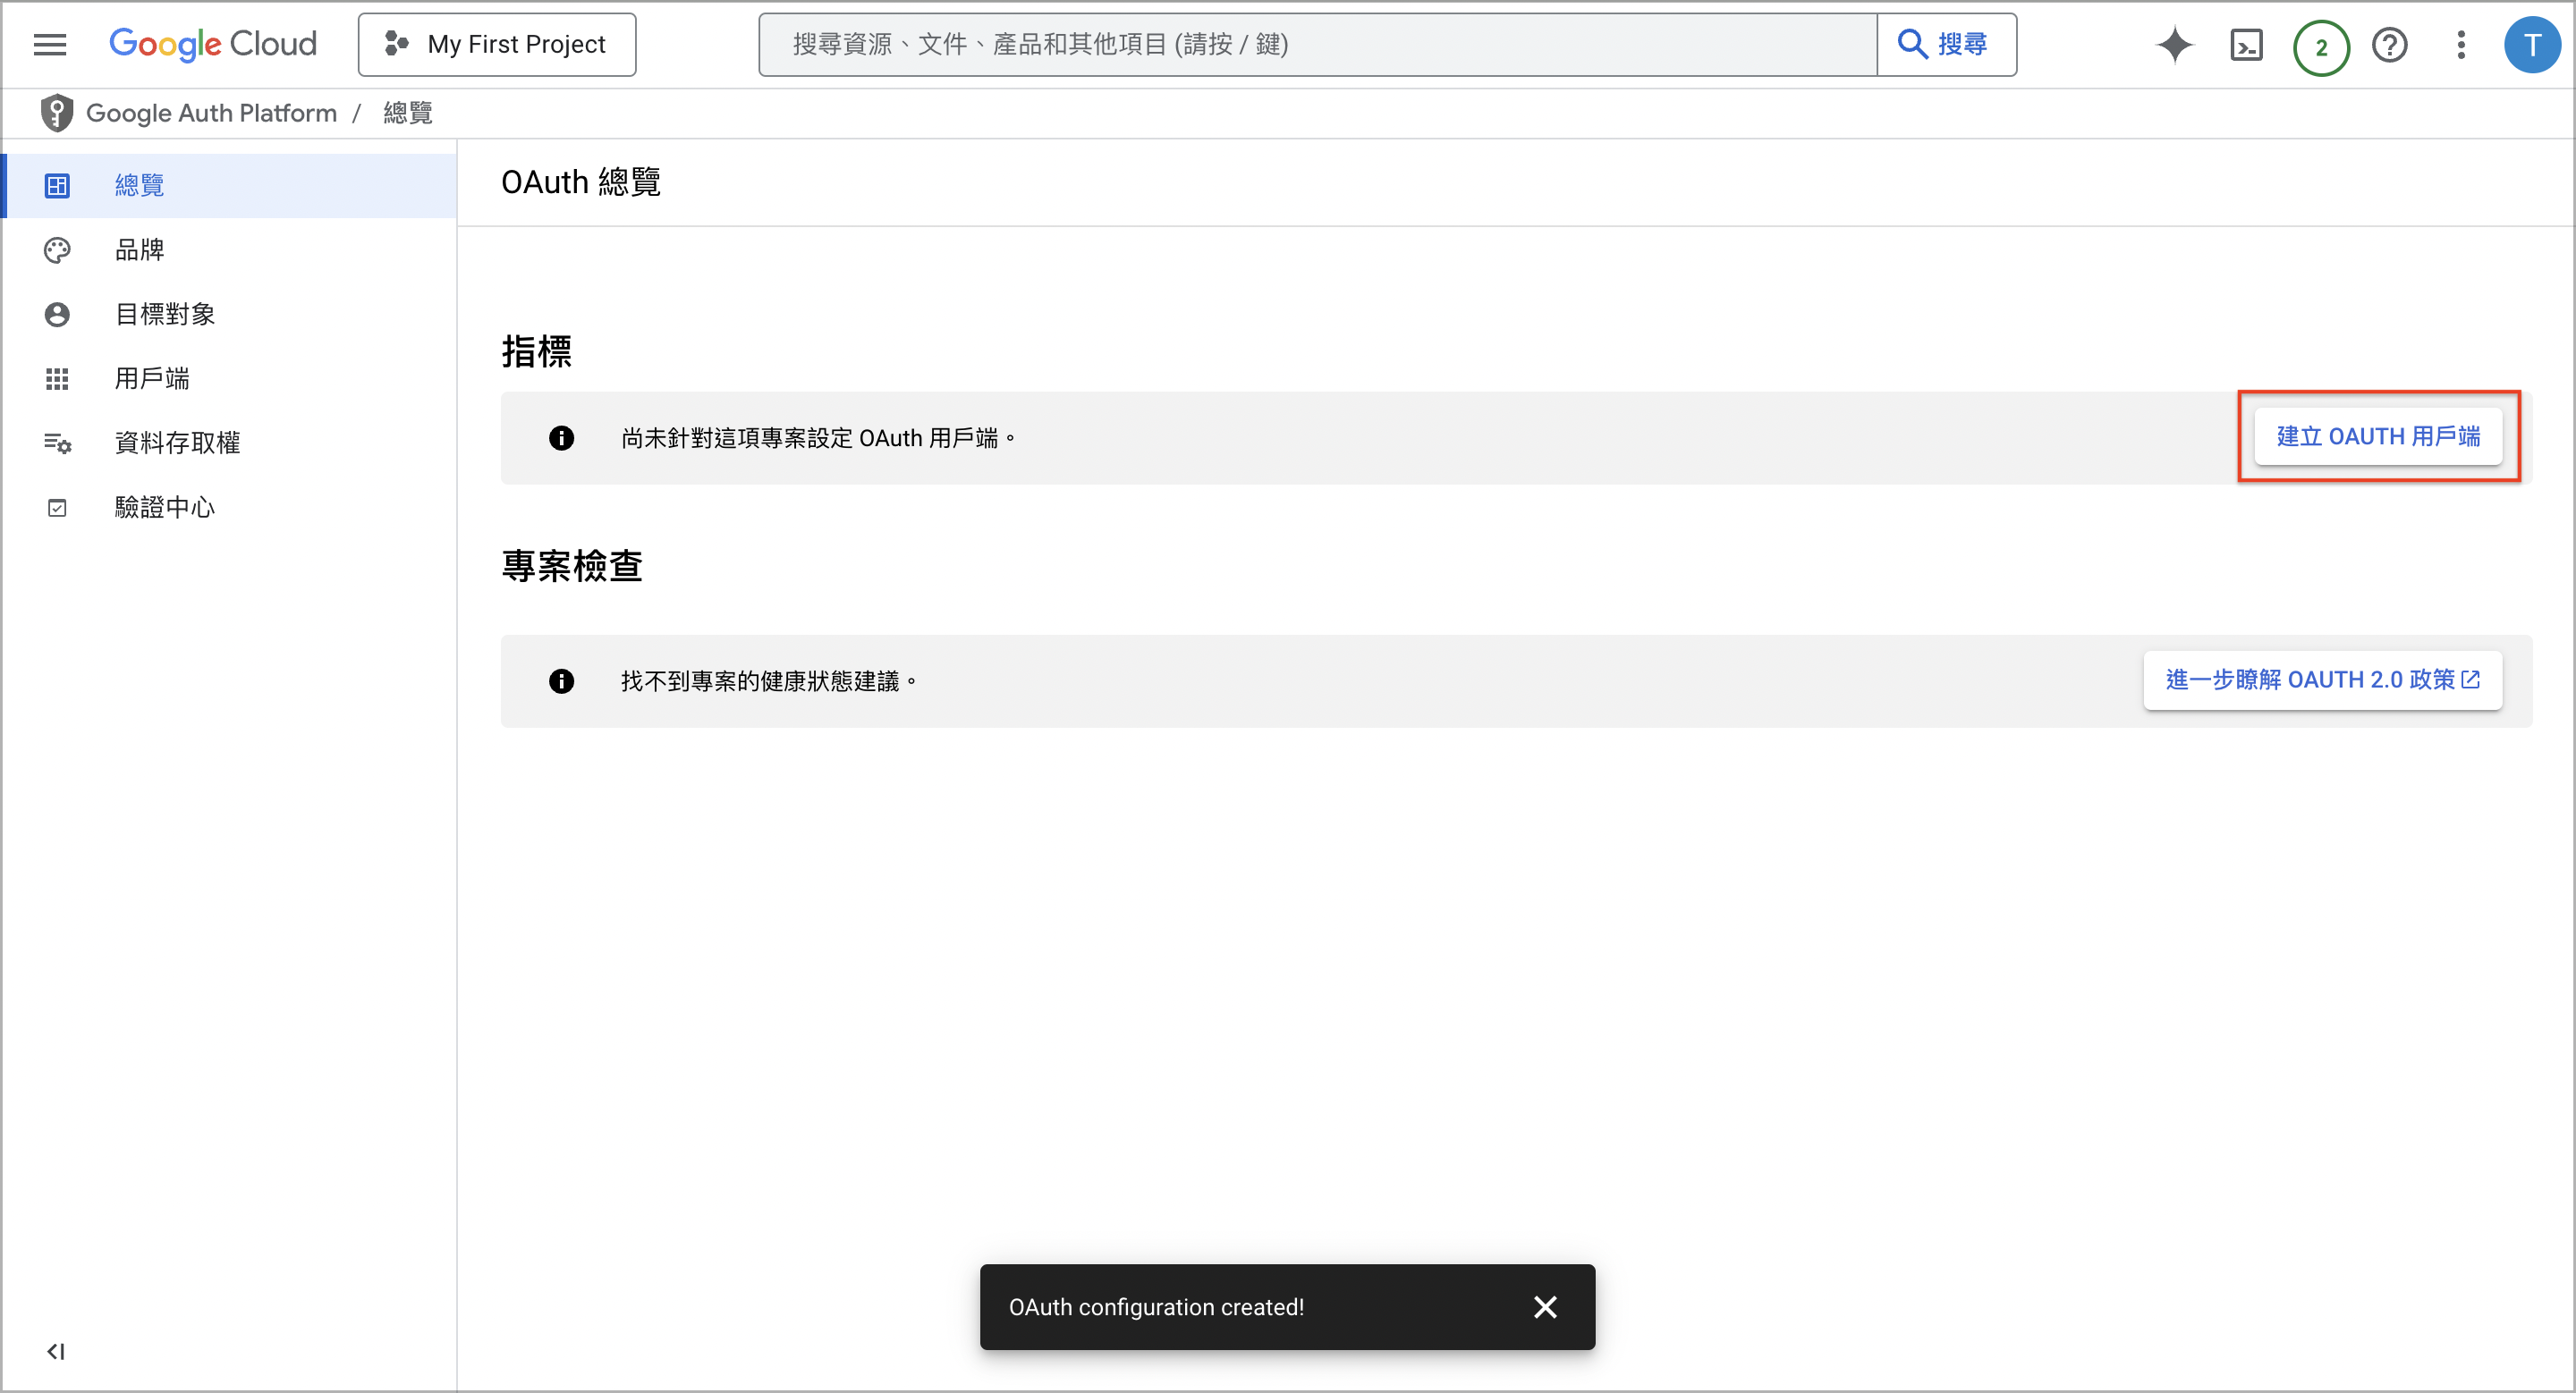Click the Google Auth Platform shield icon

[x=57, y=113]
